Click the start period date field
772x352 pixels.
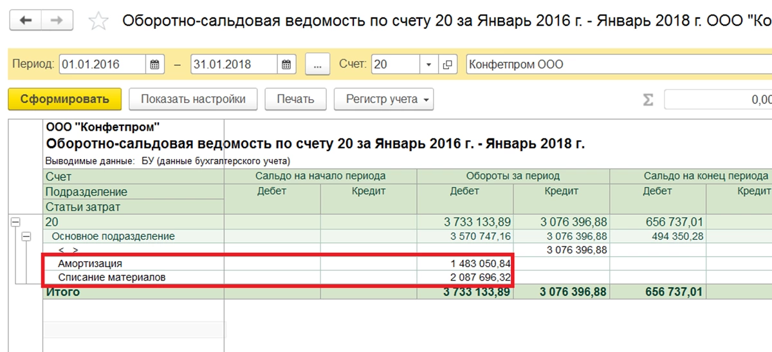[103, 64]
